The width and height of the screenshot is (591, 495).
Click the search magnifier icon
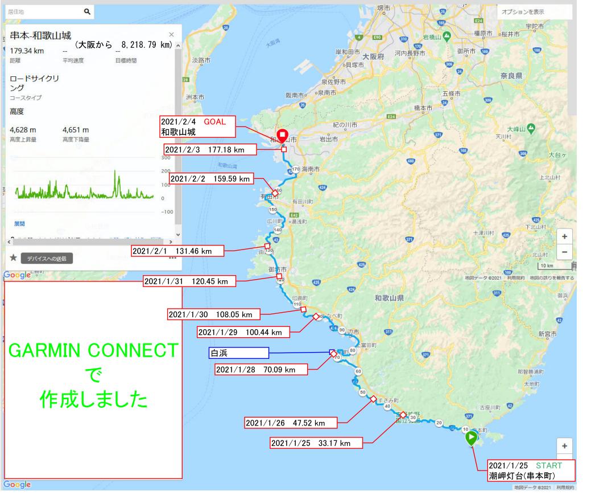(x=87, y=12)
